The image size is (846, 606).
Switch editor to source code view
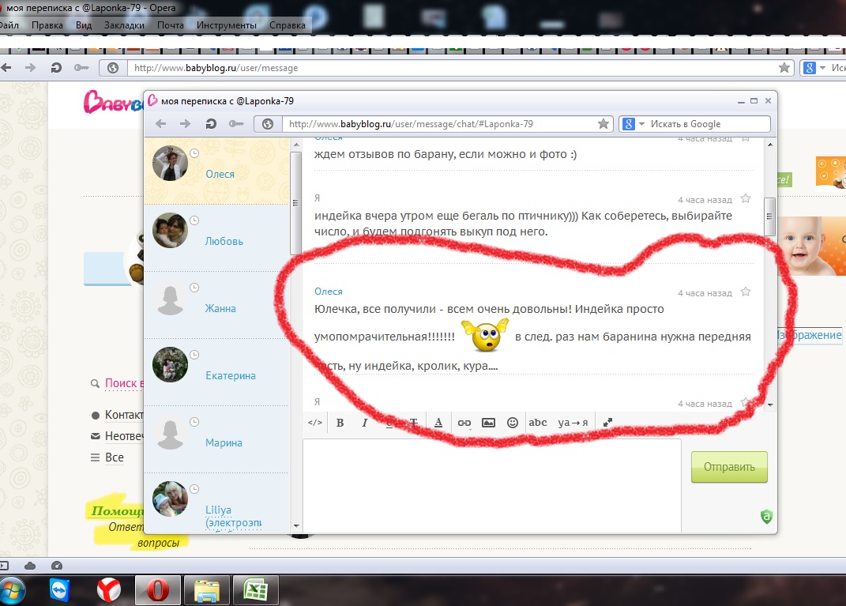click(314, 423)
